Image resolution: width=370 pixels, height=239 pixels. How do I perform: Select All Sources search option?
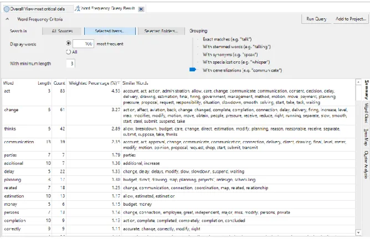coord(62,31)
